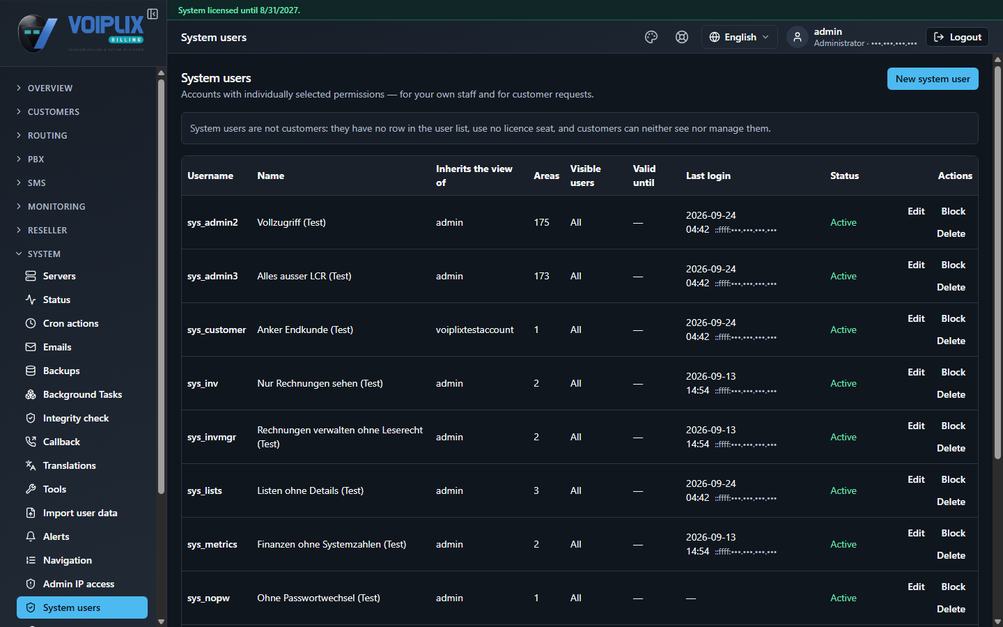Delete the sys_inv user
The height and width of the screenshot is (627, 1003).
pos(951,394)
